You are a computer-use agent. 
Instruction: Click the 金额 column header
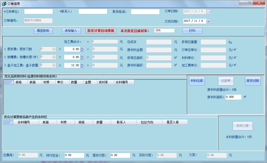90,82
